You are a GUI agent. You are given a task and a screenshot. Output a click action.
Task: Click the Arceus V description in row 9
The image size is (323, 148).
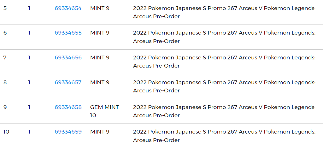click(x=224, y=111)
